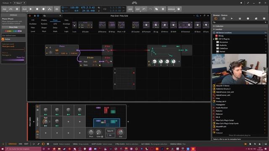Screen dimensions: 269x151
Task: Click the duplicate icon in edit toolbar
Action: (x=157, y=9)
